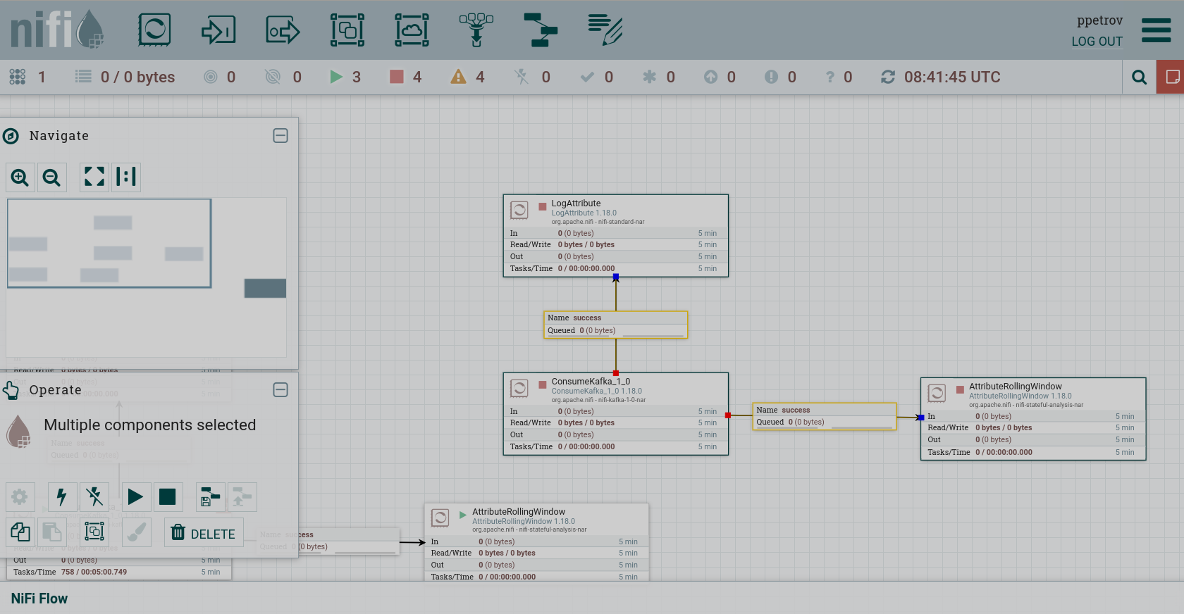Click the stopped components count icon

pyautogui.click(x=397, y=77)
